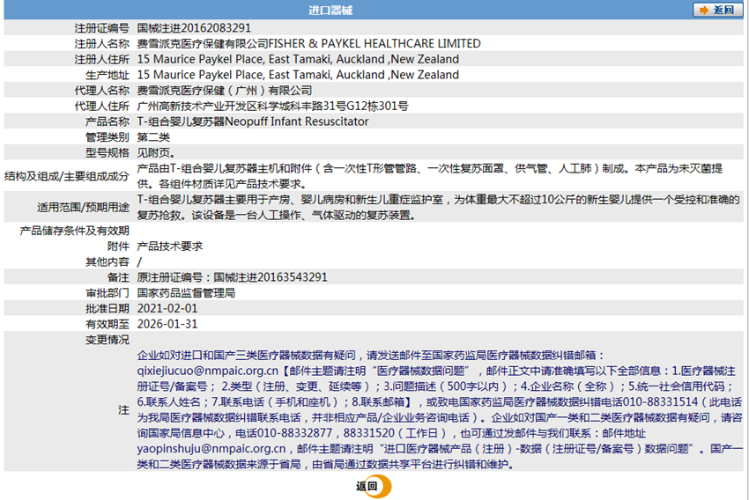Click registrant name FISHER & PAYKEL HEALTHCARE LIMITED
This screenshot has width=749, height=500.
point(374,43)
